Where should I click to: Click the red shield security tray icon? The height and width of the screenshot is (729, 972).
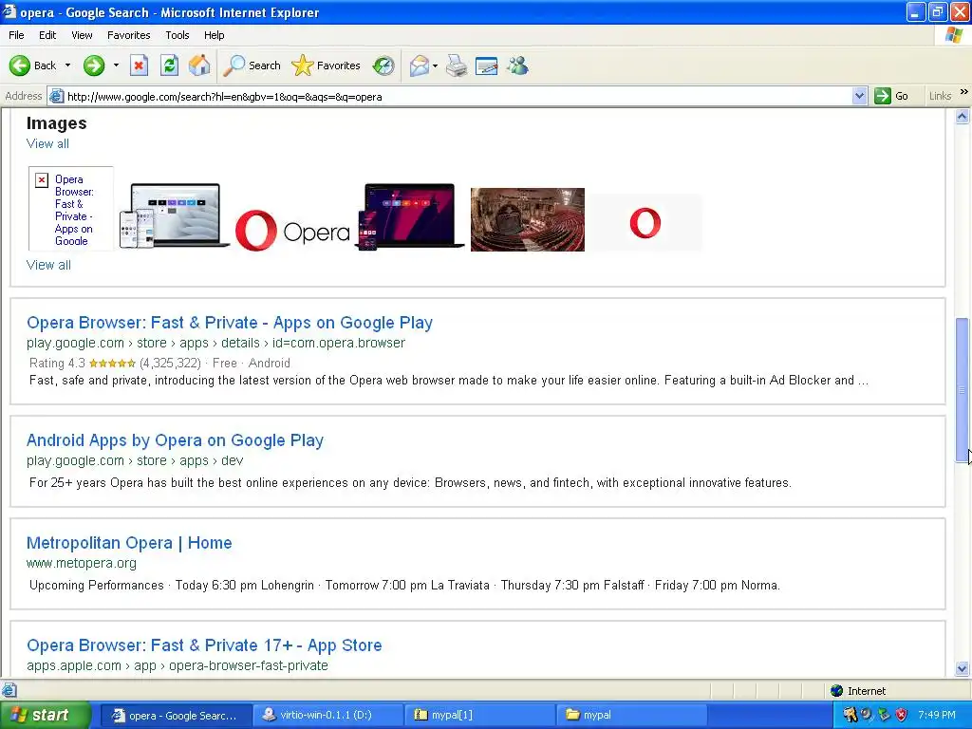click(x=902, y=715)
